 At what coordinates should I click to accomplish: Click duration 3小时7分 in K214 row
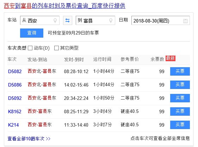pos(103,125)
